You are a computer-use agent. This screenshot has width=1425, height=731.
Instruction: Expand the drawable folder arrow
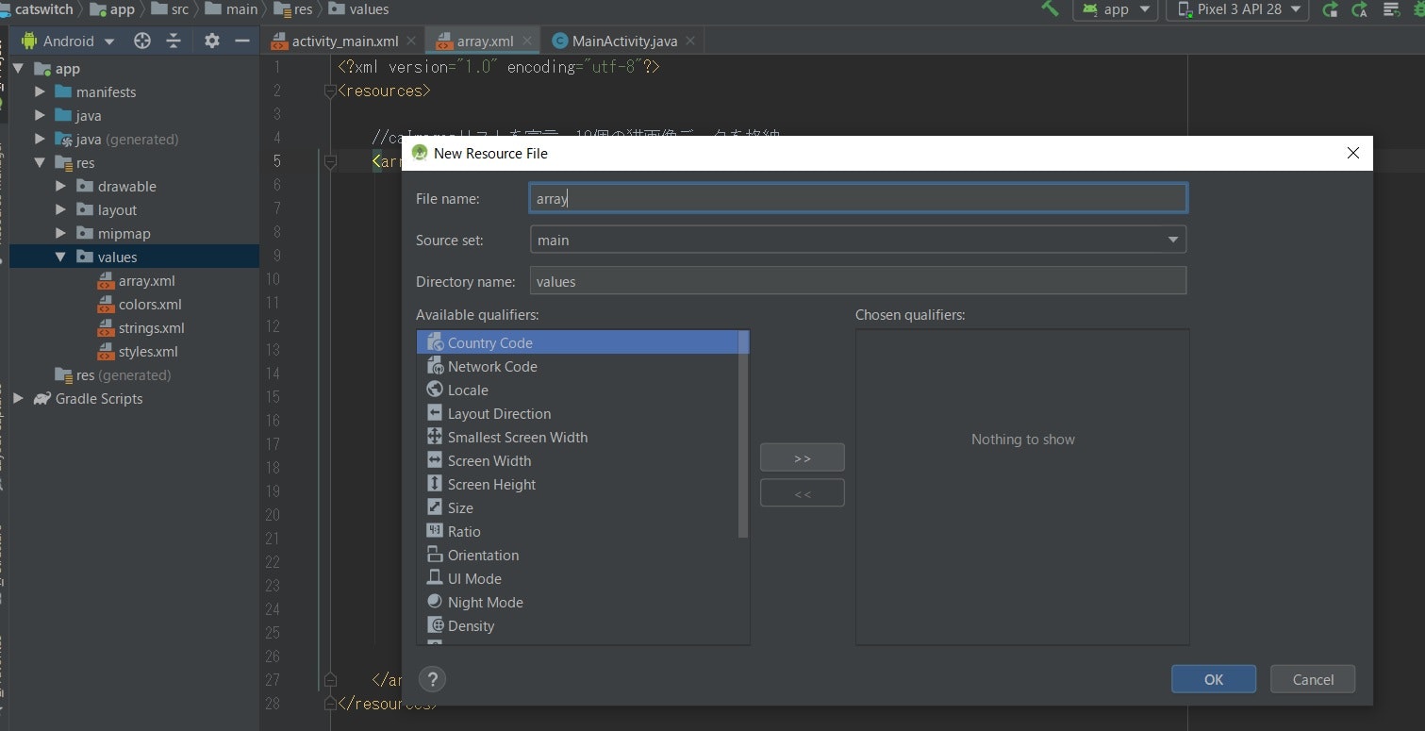coord(61,186)
